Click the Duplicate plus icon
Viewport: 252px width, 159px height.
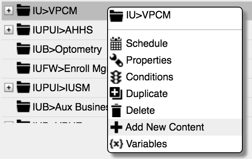[x=116, y=93]
